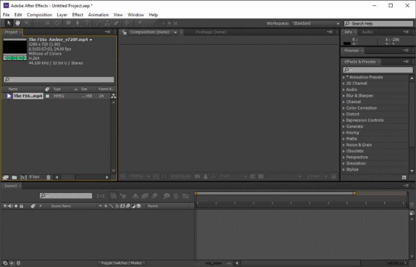This screenshot has width=416, height=267.
Task: Click the 3D layer cube column header
Action: (138, 206)
